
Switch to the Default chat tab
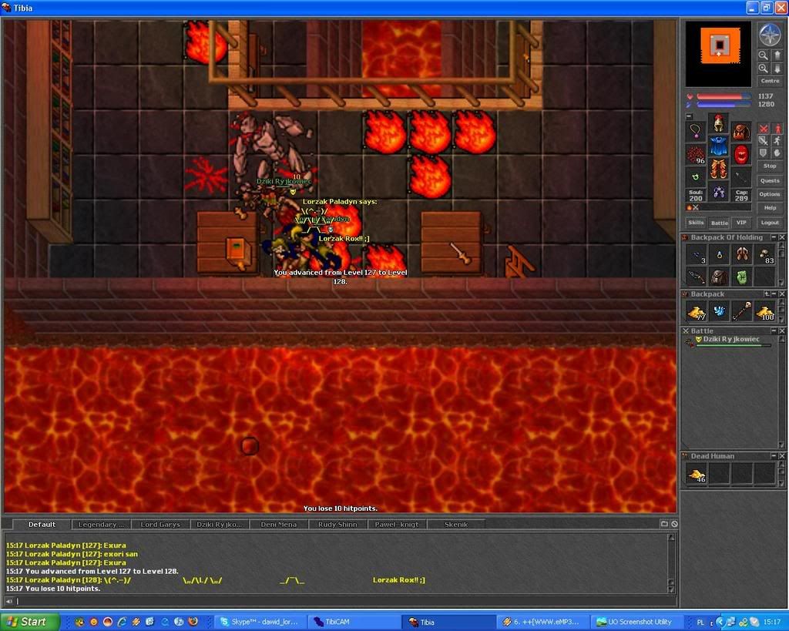pyautogui.click(x=42, y=525)
